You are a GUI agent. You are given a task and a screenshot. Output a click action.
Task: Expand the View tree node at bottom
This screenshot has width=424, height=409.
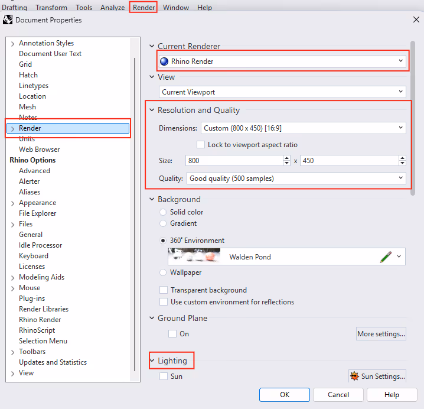click(12, 374)
